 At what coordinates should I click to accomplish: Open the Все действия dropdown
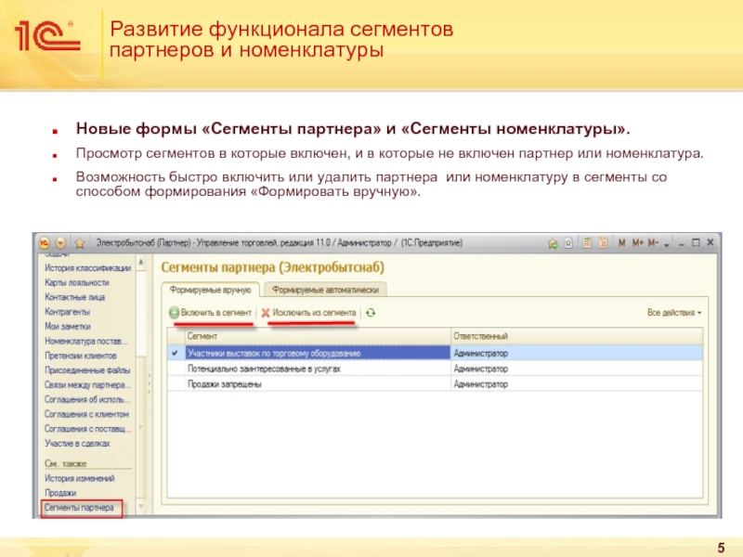point(673,314)
